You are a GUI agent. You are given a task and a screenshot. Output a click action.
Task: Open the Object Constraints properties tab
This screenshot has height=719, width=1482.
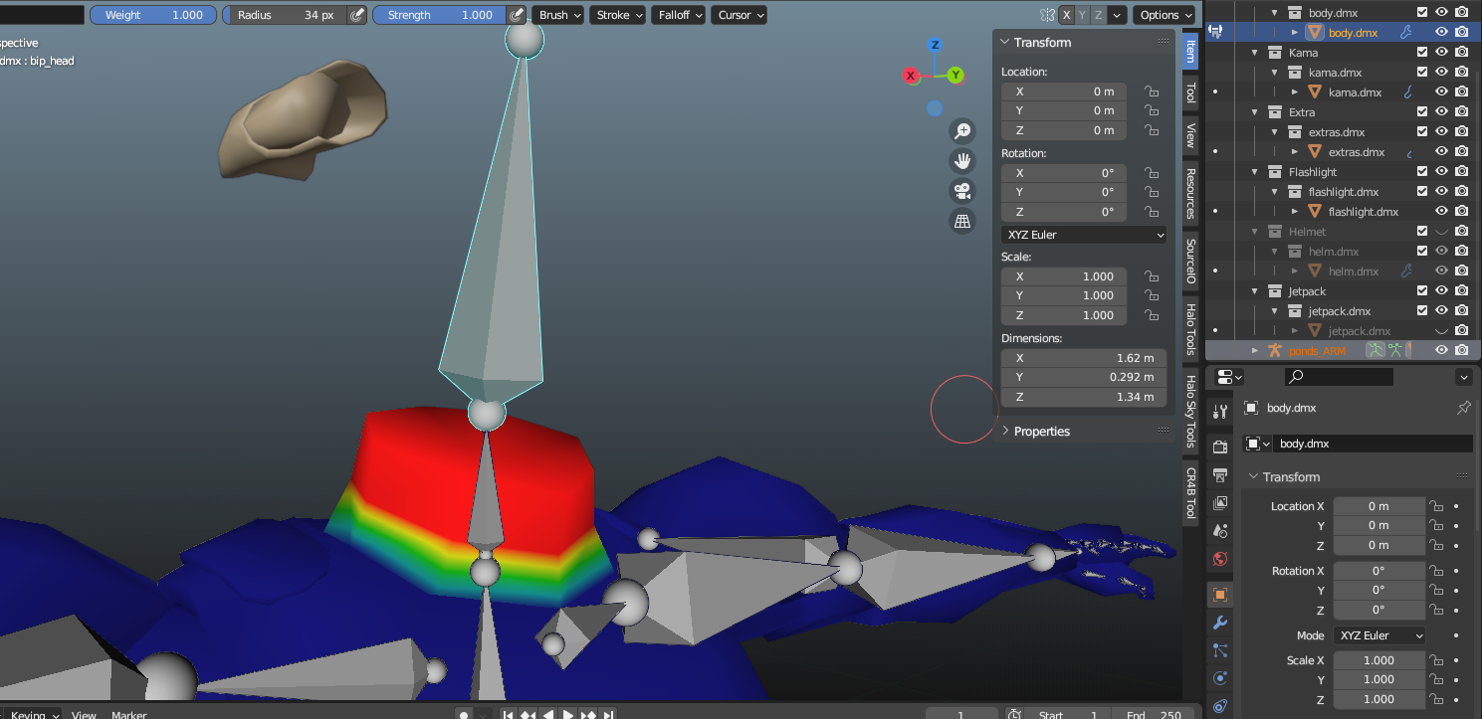pyautogui.click(x=1220, y=706)
